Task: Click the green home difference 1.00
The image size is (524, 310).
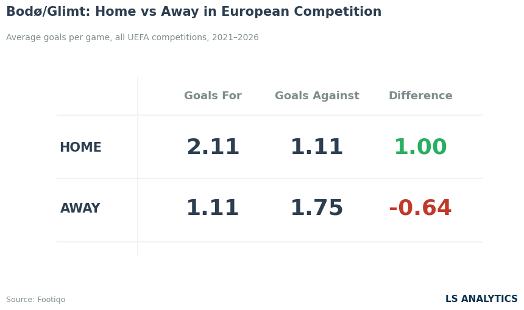Action: point(420,147)
